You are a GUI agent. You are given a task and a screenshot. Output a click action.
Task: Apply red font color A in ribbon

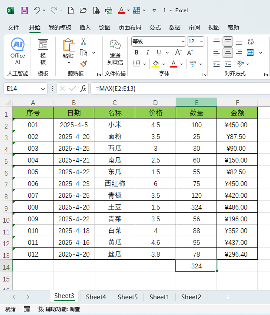173,64
